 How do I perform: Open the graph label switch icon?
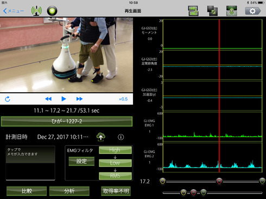point(193,11)
